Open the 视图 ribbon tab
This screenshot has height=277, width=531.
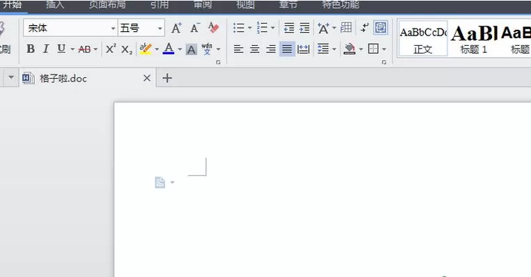(x=245, y=5)
